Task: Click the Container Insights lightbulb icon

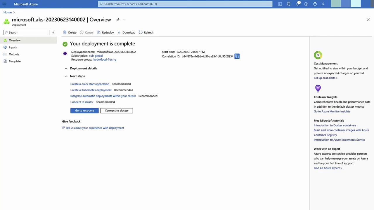Action: pyautogui.click(x=318, y=88)
